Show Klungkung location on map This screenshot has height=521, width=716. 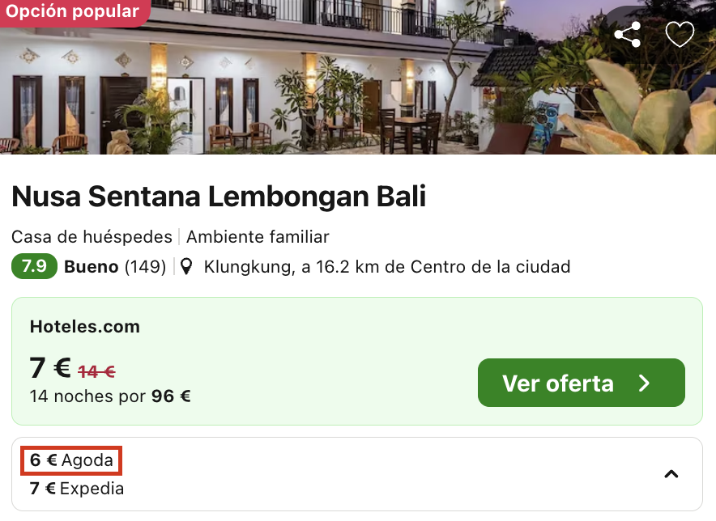(387, 266)
